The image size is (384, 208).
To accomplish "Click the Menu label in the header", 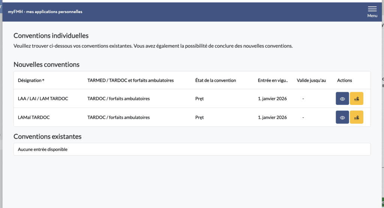I will [x=372, y=16].
